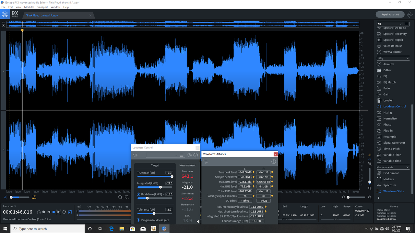Viewport: 415px width, 233px height.
Task: Open the Spectrum analyzer
Action: pos(386,185)
